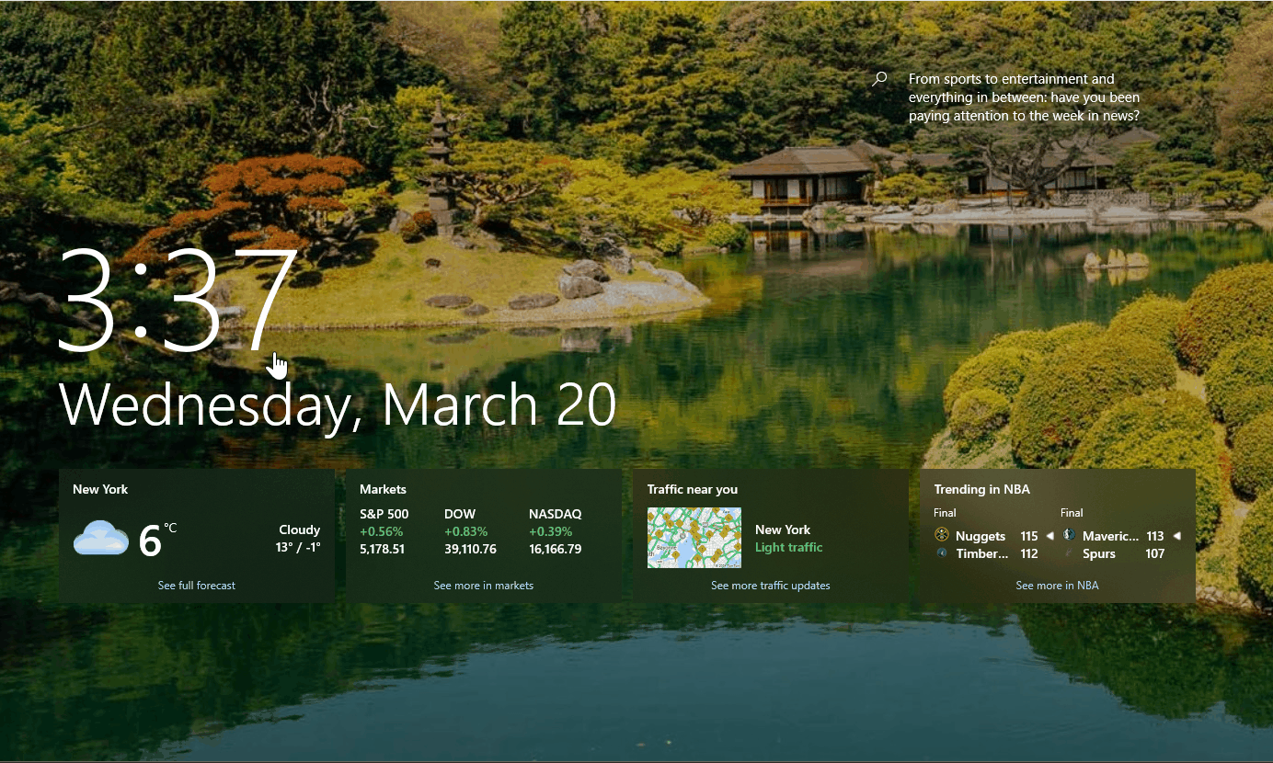1273x763 pixels.
Task: Open See more in markets
Action: point(483,585)
